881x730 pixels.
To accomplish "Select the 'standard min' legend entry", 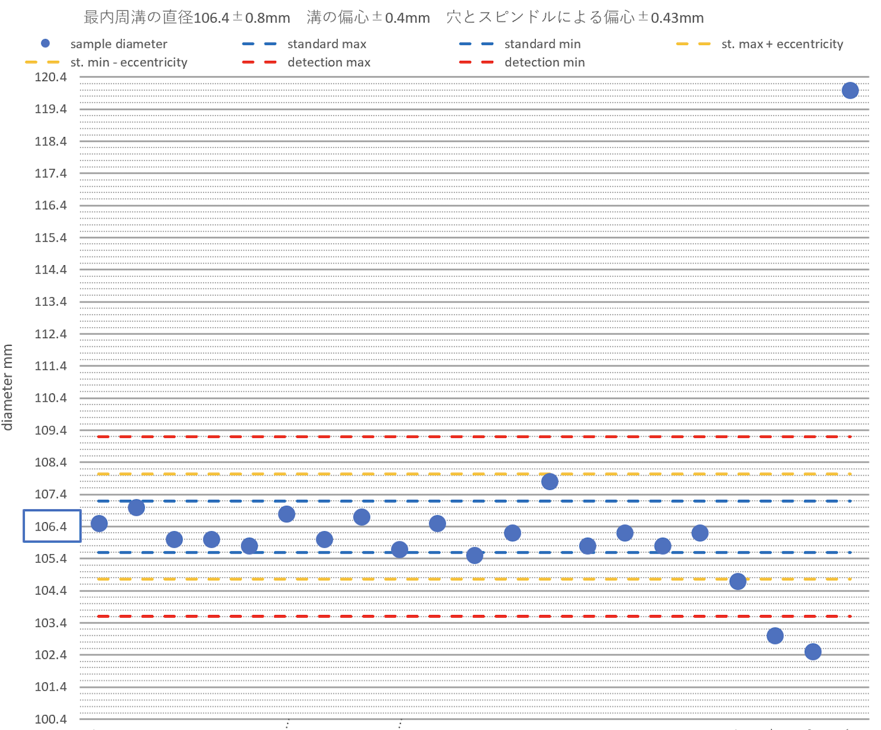I will [x=520, y=44].
